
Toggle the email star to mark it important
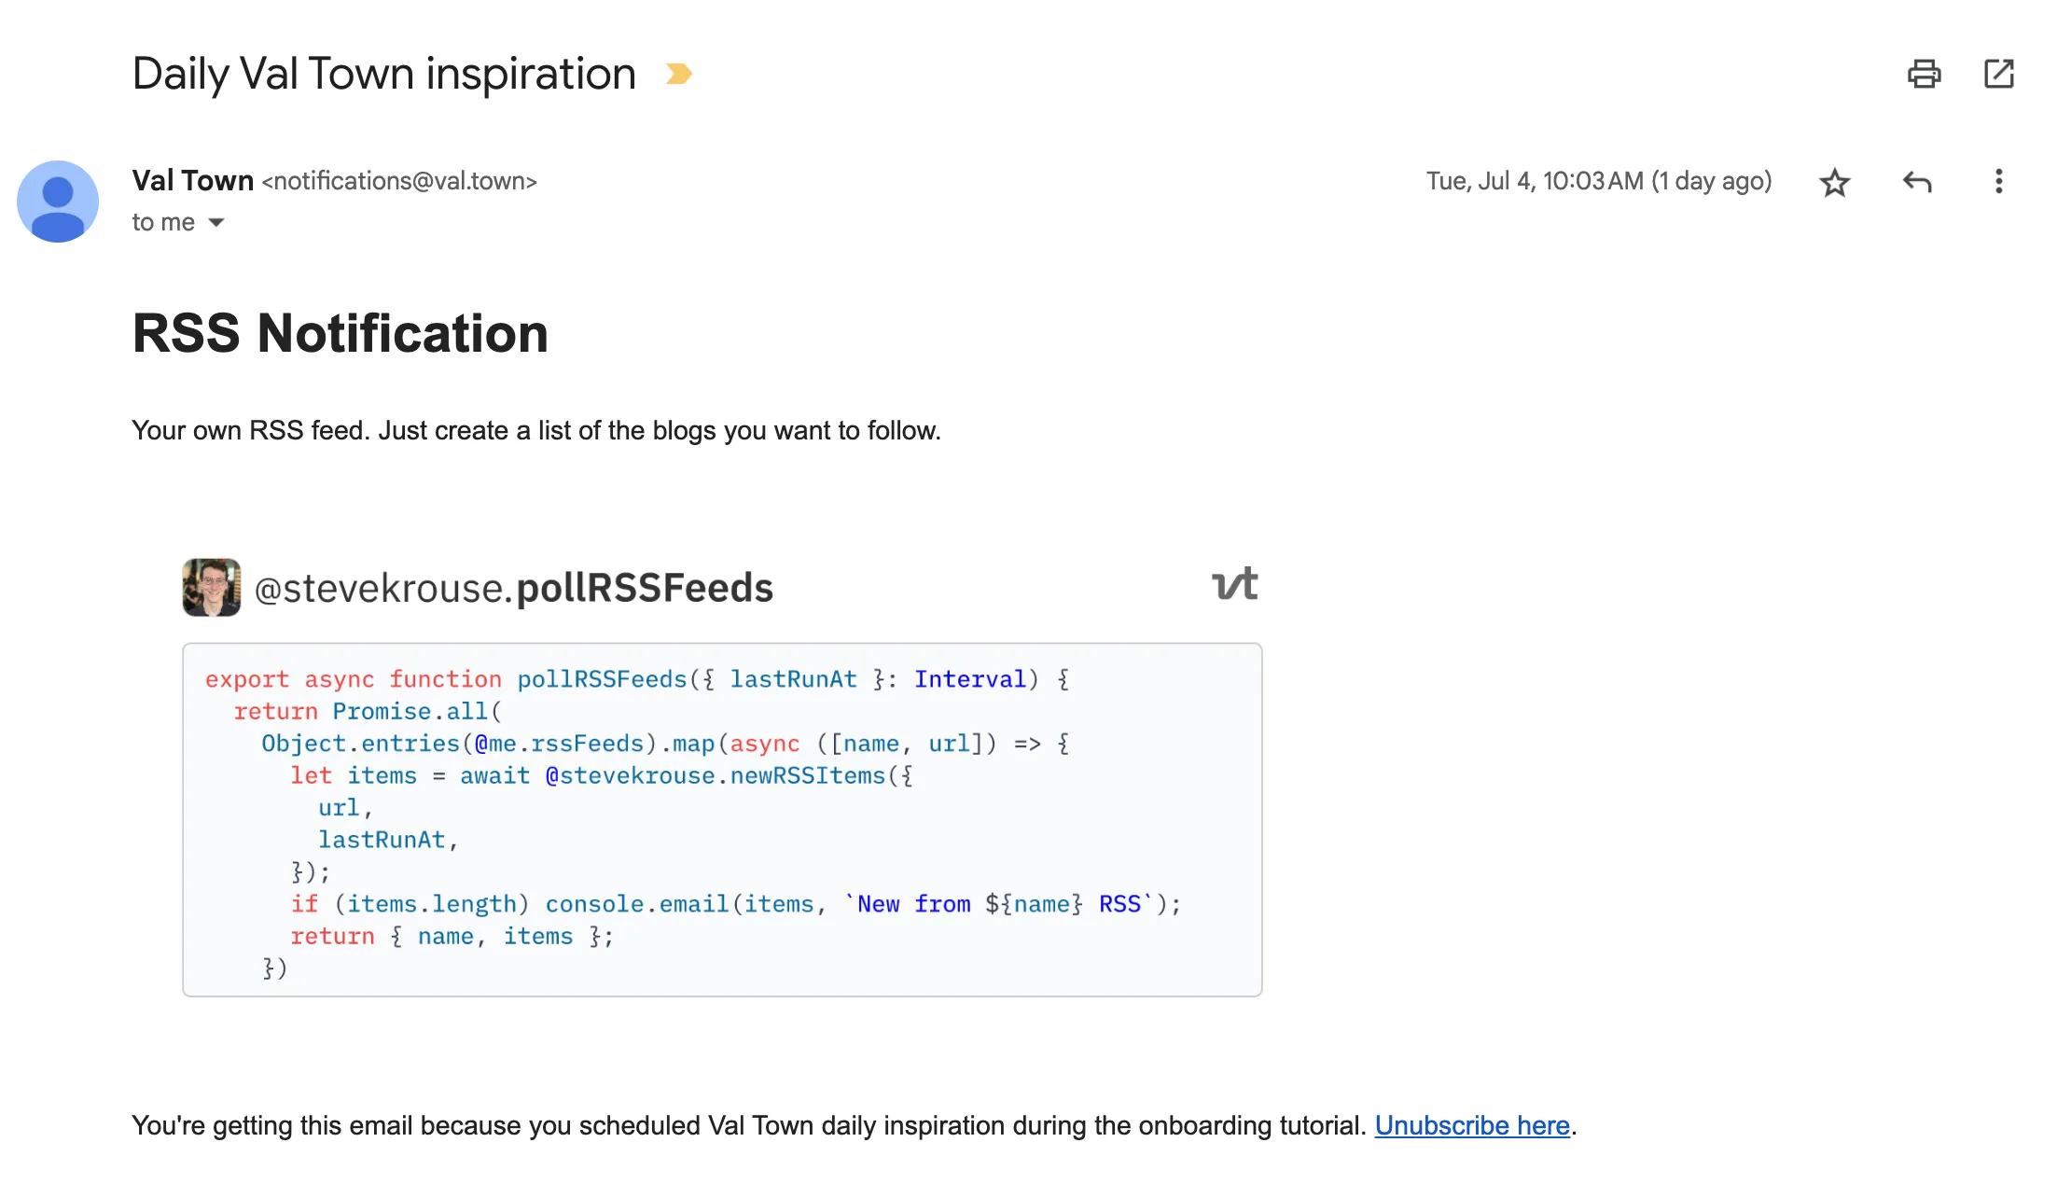coord(1834,182)
